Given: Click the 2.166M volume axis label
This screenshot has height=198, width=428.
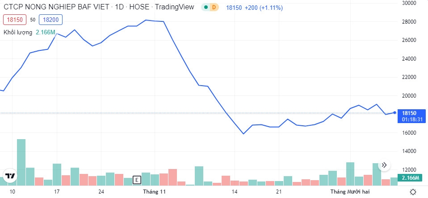Looking at the screenshot, I should 409,178.
